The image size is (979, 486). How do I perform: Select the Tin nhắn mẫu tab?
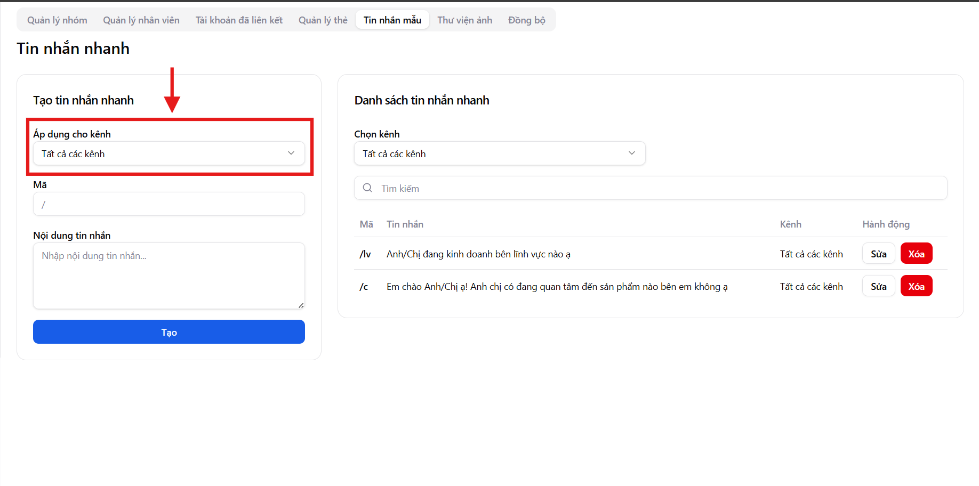(392, 20)
